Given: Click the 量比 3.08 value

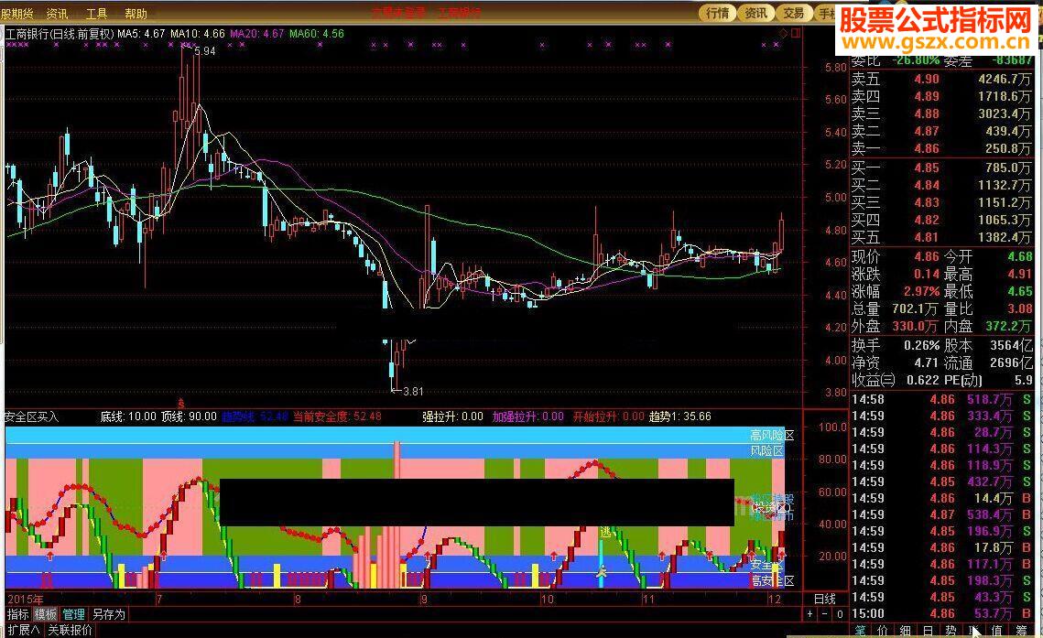Looking at the screenshot, I should tap(1020, 309).
